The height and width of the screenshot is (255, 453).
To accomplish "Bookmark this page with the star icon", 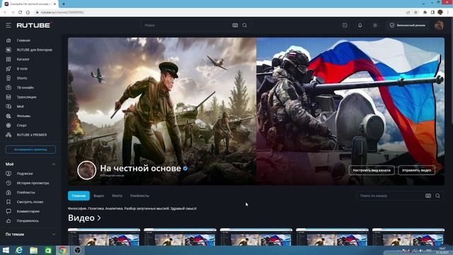I will (x=415, y=13).
